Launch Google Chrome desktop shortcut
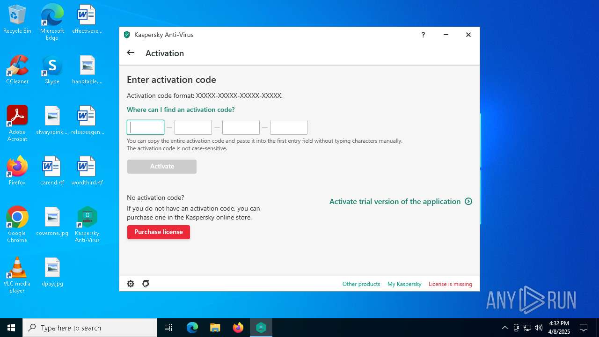This screenshot has height=337, width=599. pyautogui.click(x=17, y=225)
